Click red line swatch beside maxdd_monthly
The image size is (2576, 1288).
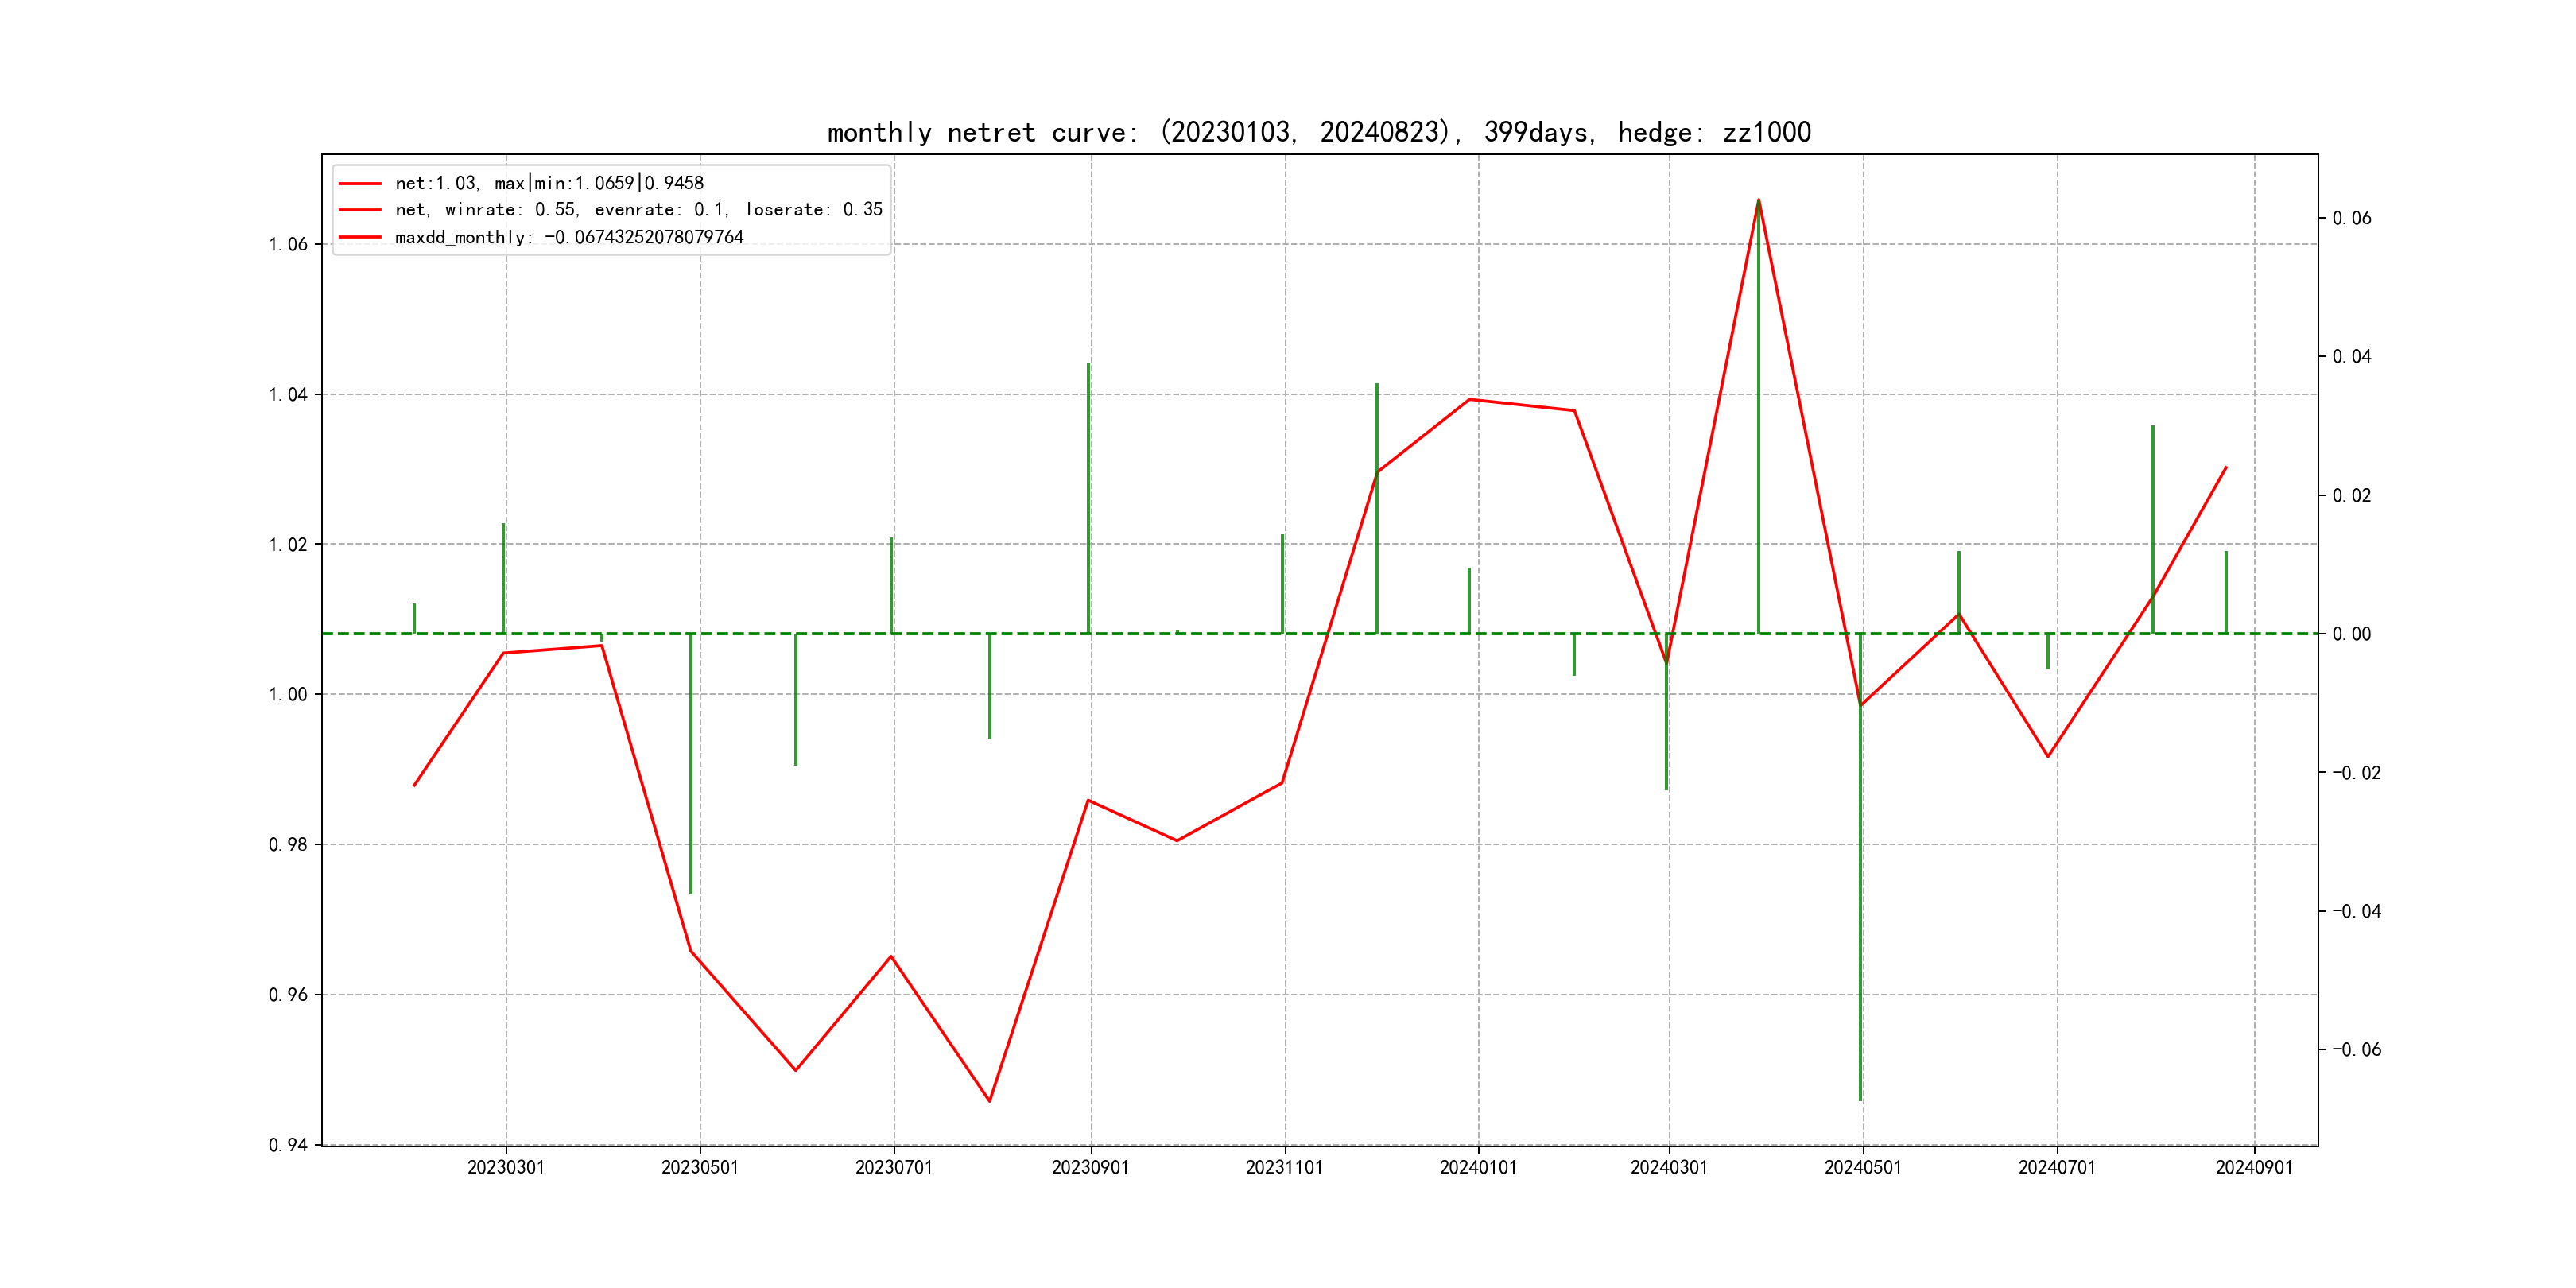coord(360,237)
